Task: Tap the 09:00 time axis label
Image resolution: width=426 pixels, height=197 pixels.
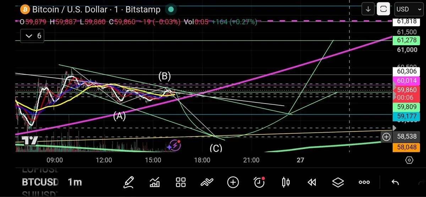Action: click(55, 160)
